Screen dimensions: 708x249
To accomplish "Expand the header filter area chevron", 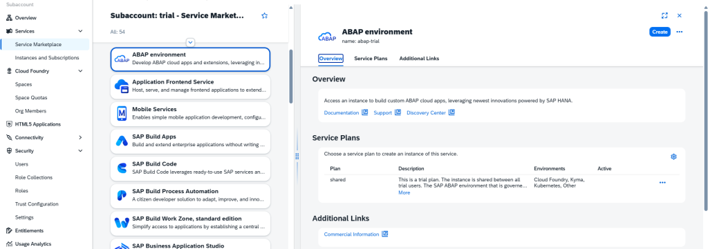I will 191,42.
